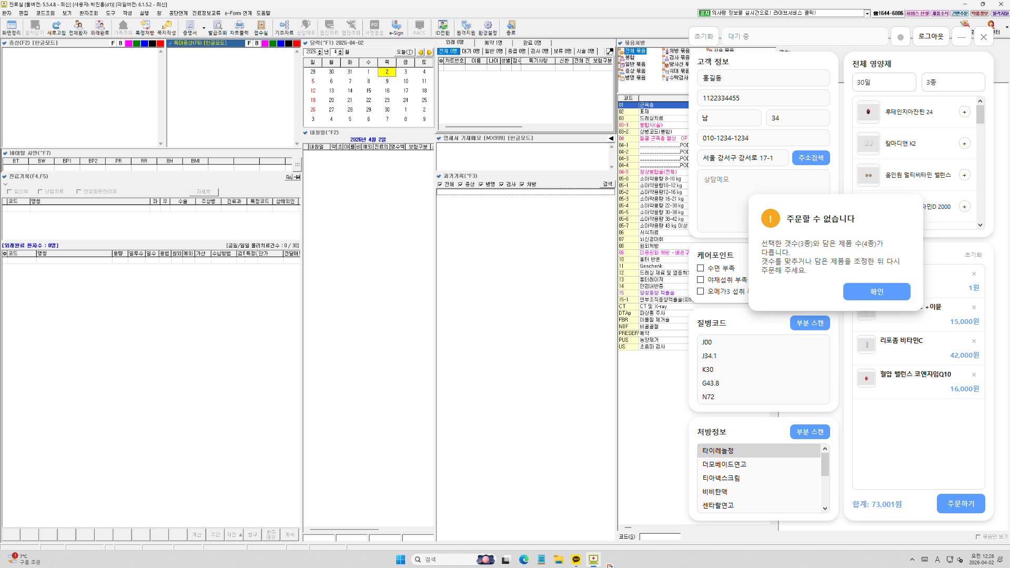Select the magenta color swatch in 증상 panel
The image size is (1010, 568).
coord(128,44)
